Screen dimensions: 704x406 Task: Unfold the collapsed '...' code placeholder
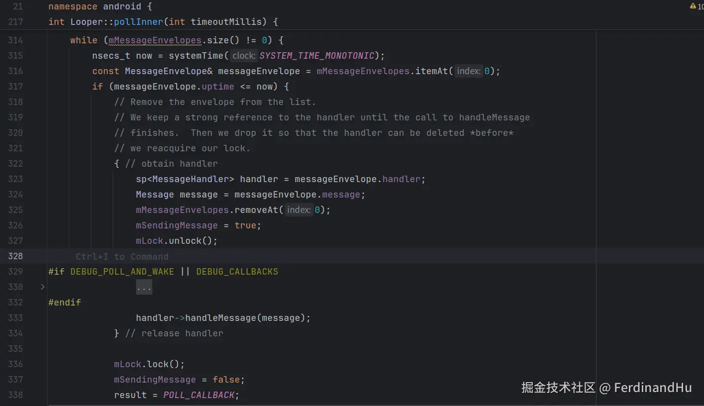pyautogui.click(x=144, y=287)
